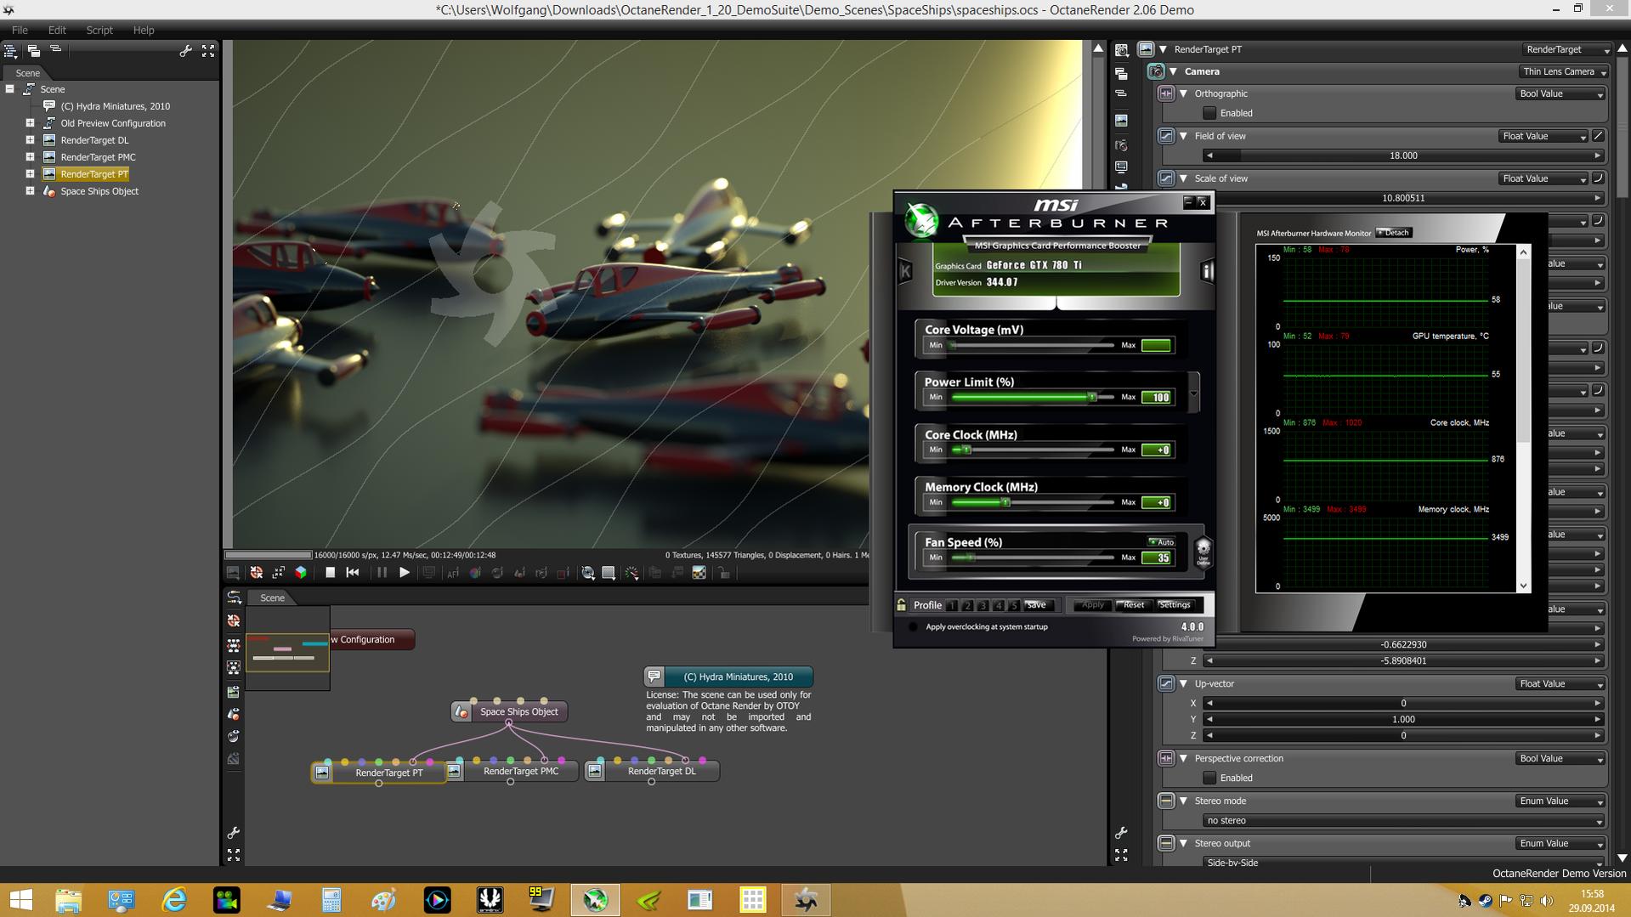Open Internet Explorer from the taskbar
The image size is (1631, 917).
point(174,899)
